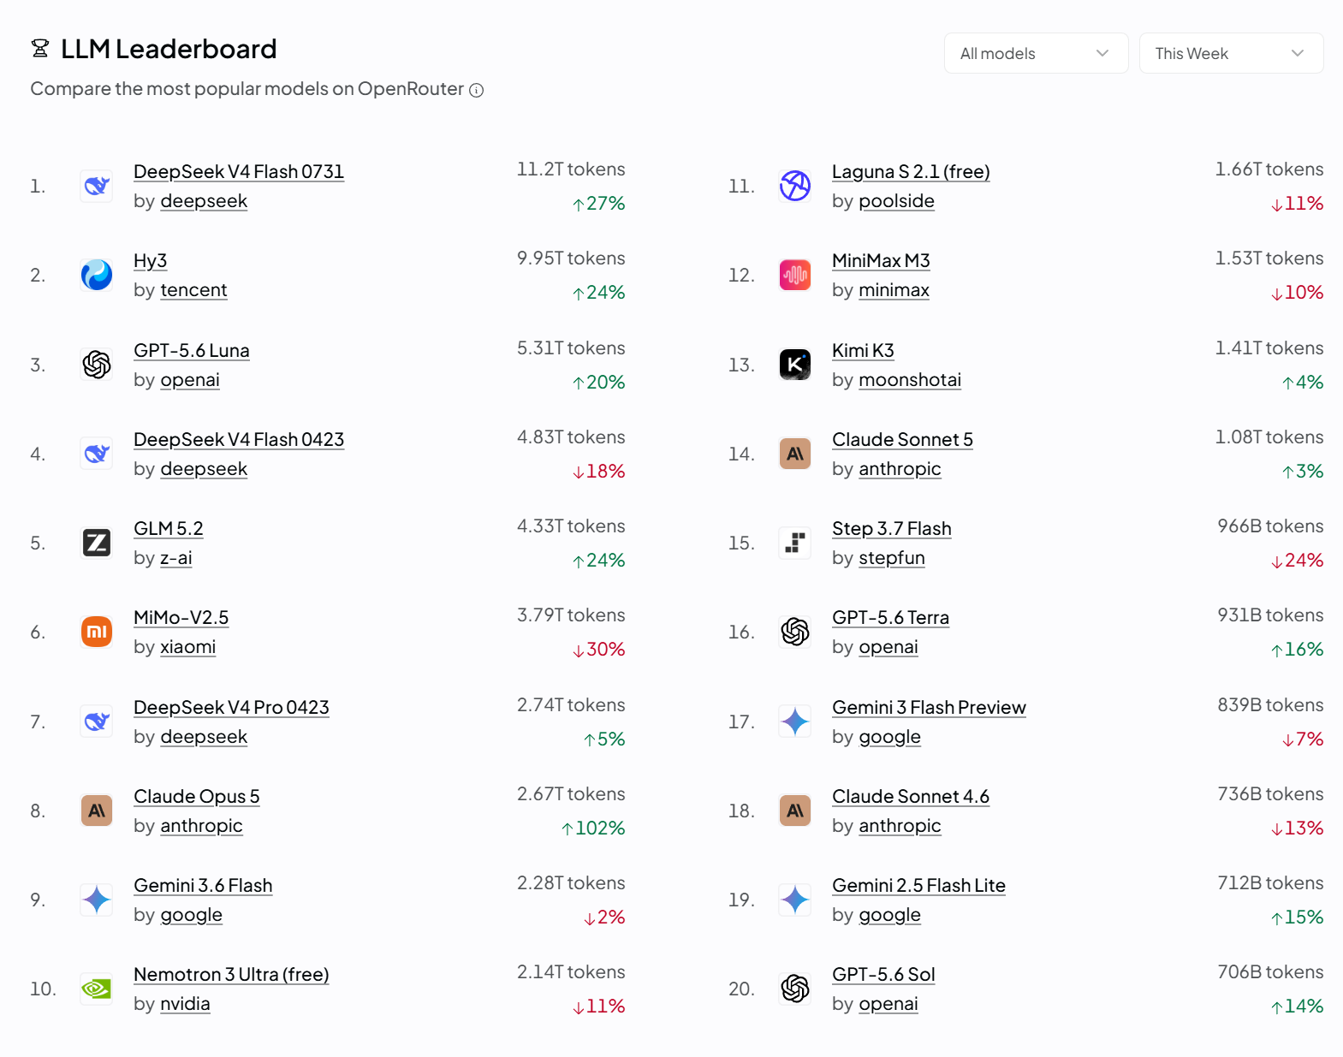Click the Anthropic icon beside Claude Sonnet 4.6
The width and height of the screenshot is (1343, 1057).
point(795,811)
